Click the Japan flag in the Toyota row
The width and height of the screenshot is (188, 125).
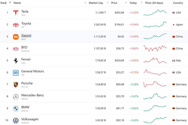coord(174,25)
